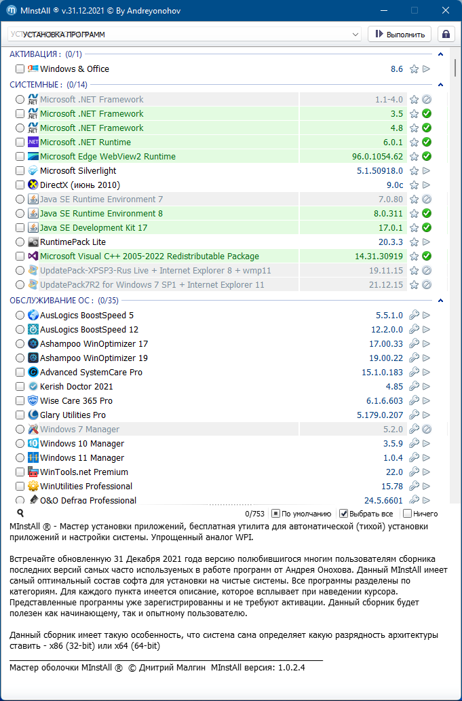Click the search magnifier icon
The height and width of the screenshot is (701, 462).
pyautogui.click(x=20, y=513)
